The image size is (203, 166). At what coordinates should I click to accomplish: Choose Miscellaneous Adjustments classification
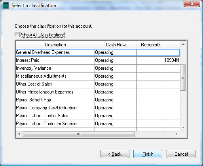[x=98, y=76]
